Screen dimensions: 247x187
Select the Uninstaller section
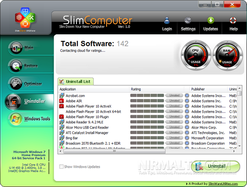(x=29, y=101)
